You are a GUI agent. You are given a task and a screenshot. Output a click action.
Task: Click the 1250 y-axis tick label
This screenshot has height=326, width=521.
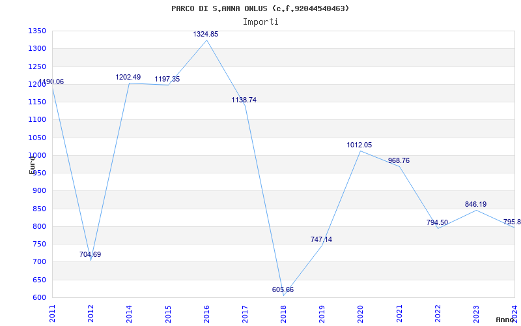[37, 67]
